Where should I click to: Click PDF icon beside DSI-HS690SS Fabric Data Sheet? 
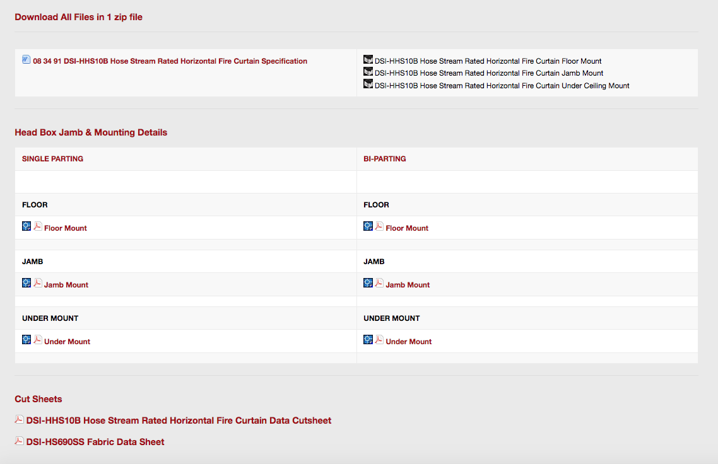18,440
